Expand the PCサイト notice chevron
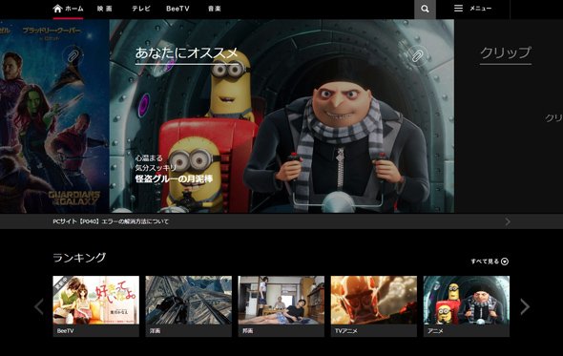563x356 pixels. (508, 221)
